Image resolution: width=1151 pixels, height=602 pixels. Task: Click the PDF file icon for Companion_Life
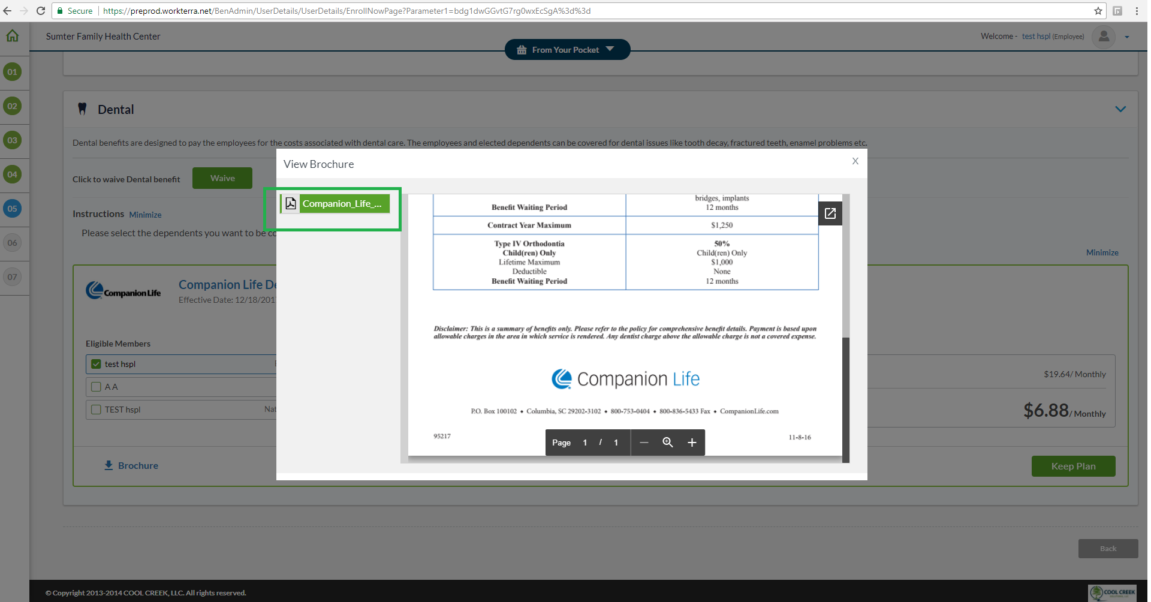[x=291, y=203]
